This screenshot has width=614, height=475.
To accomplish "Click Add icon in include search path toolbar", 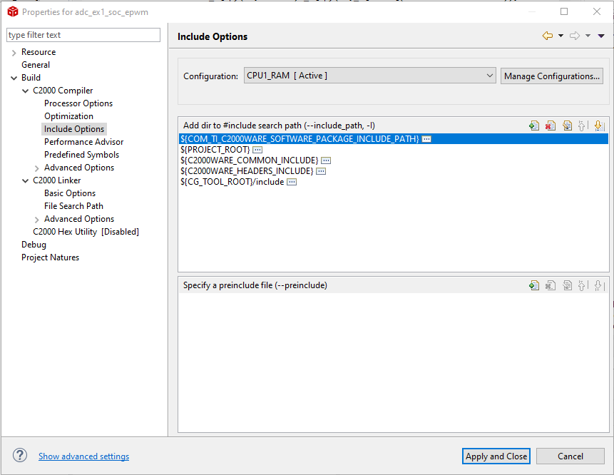I will [x=534, y=126].
